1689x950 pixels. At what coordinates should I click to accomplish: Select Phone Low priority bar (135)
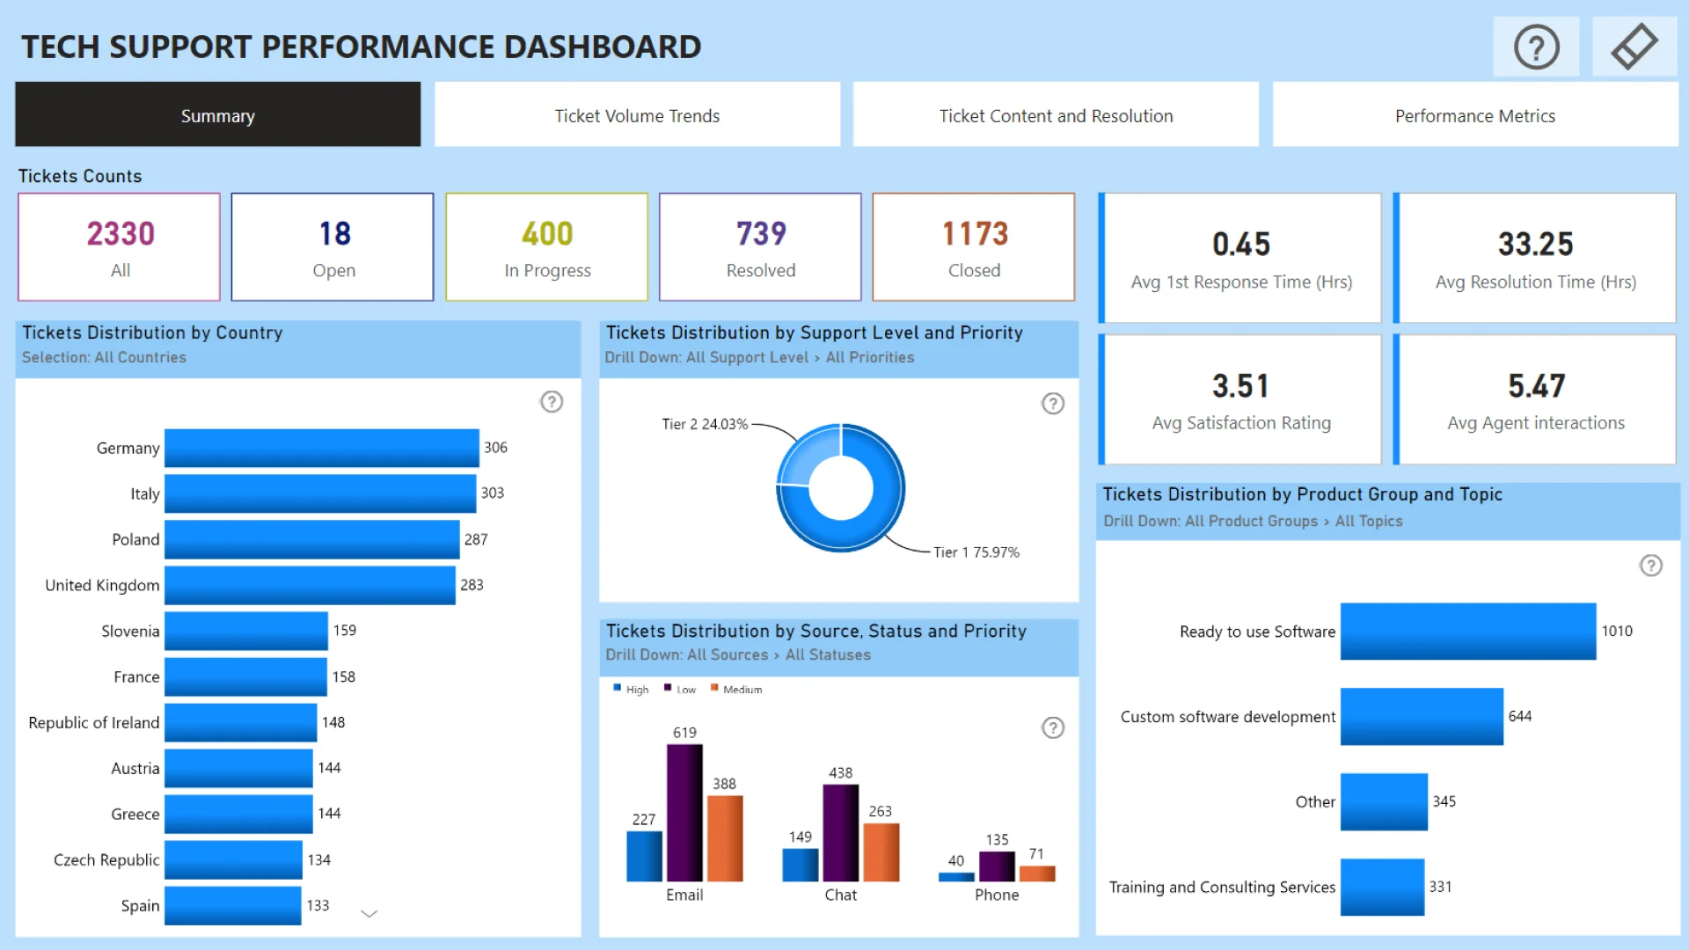pos(997,866)
